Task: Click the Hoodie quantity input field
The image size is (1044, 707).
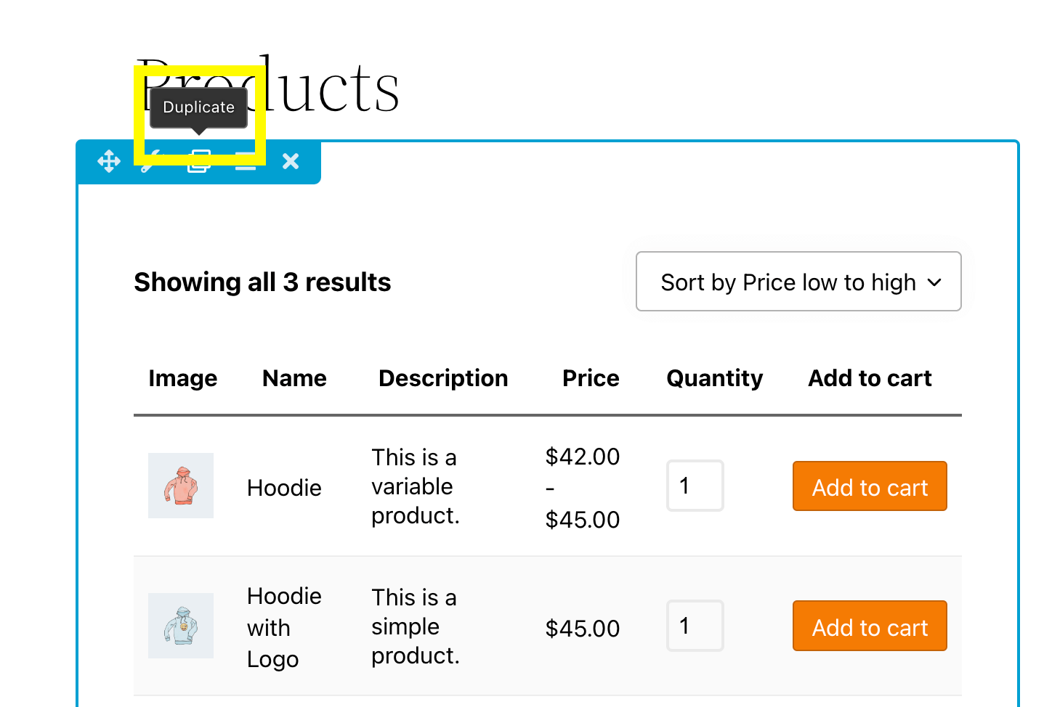Action: point(695,486)
